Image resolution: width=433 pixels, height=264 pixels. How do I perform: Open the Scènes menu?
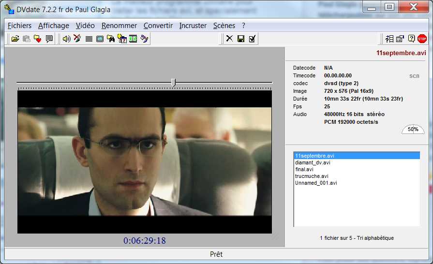(224, 26)
